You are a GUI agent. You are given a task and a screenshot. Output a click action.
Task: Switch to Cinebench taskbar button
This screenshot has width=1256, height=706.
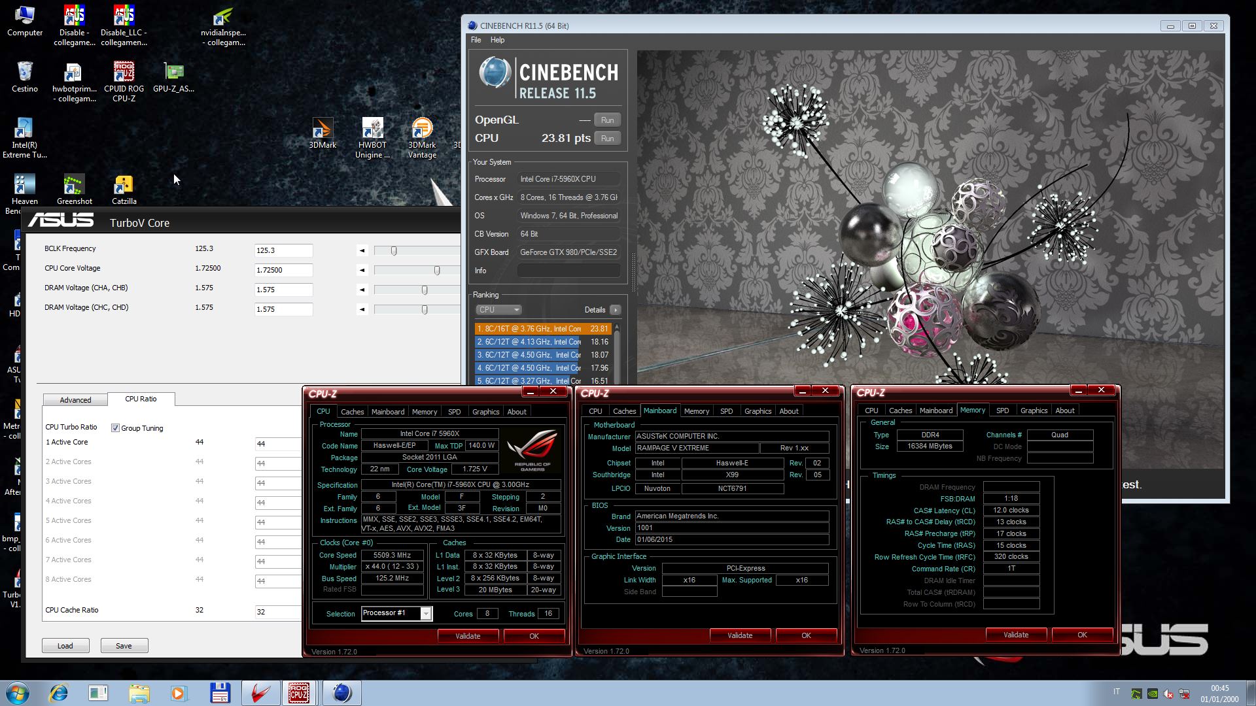click(x=341, y=693)
